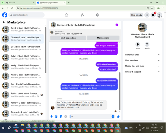Open Javed's apartment conversation
166x133 pixels.
[x=23, y=29]
